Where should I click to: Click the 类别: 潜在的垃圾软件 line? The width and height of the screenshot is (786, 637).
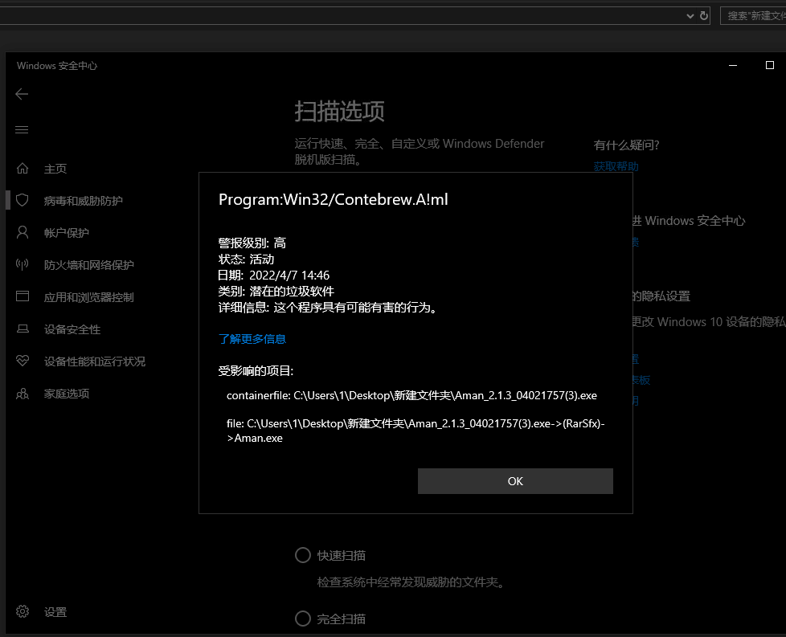point(276,291)
